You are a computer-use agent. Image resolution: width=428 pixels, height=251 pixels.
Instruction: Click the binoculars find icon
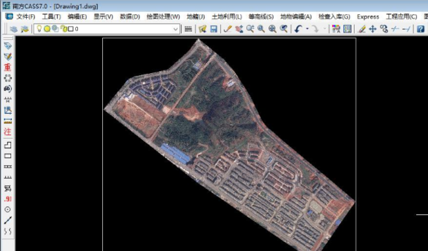click(x=8, y=89)
